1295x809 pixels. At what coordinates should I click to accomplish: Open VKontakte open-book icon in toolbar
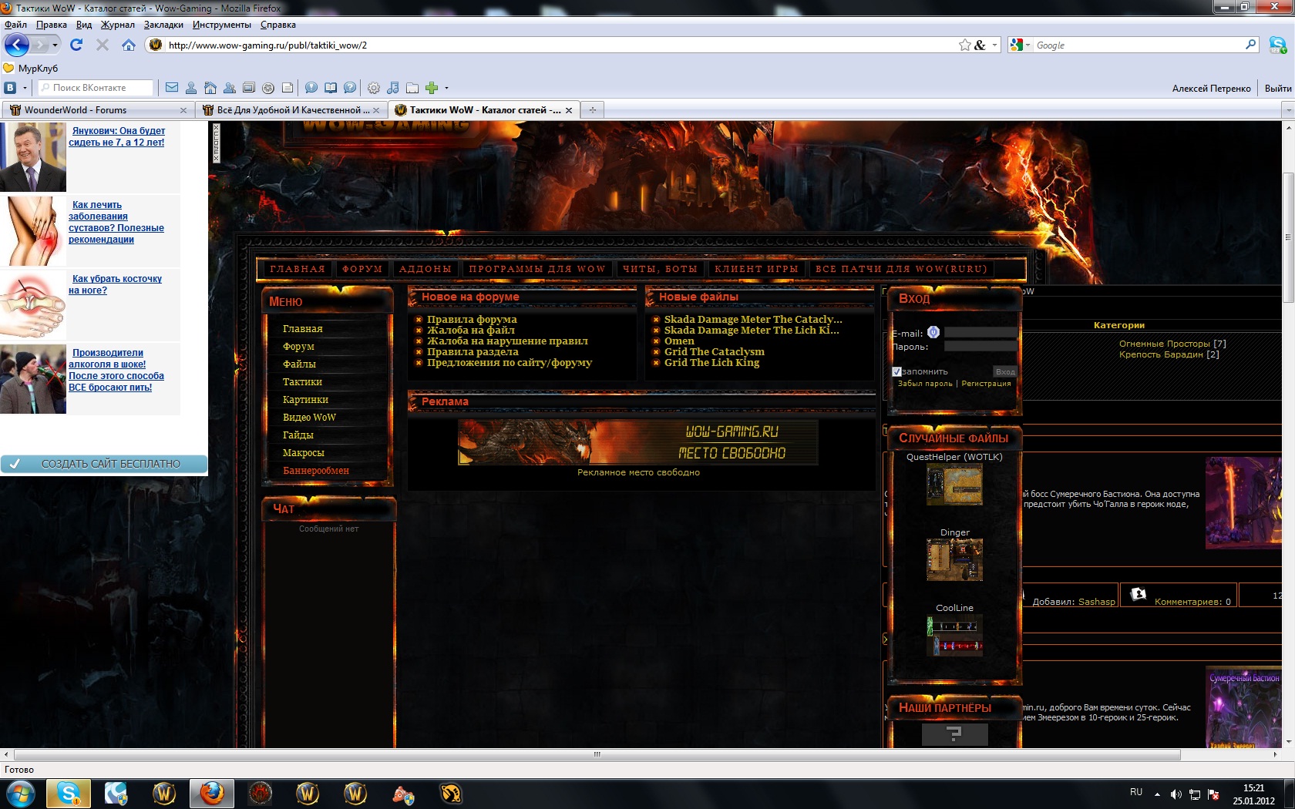pos(331,88)
